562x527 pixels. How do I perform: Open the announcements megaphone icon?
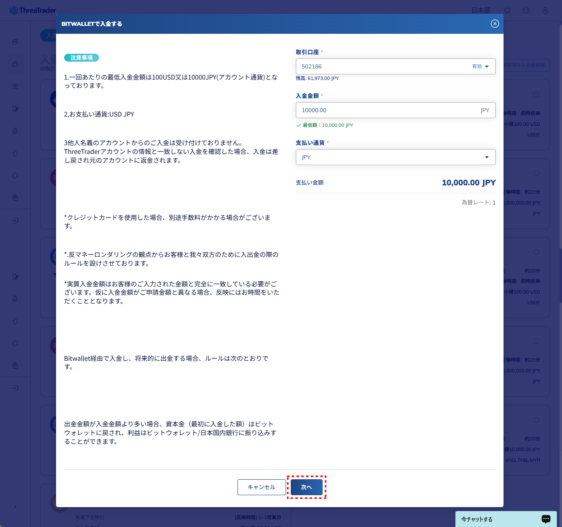[507, 10]
